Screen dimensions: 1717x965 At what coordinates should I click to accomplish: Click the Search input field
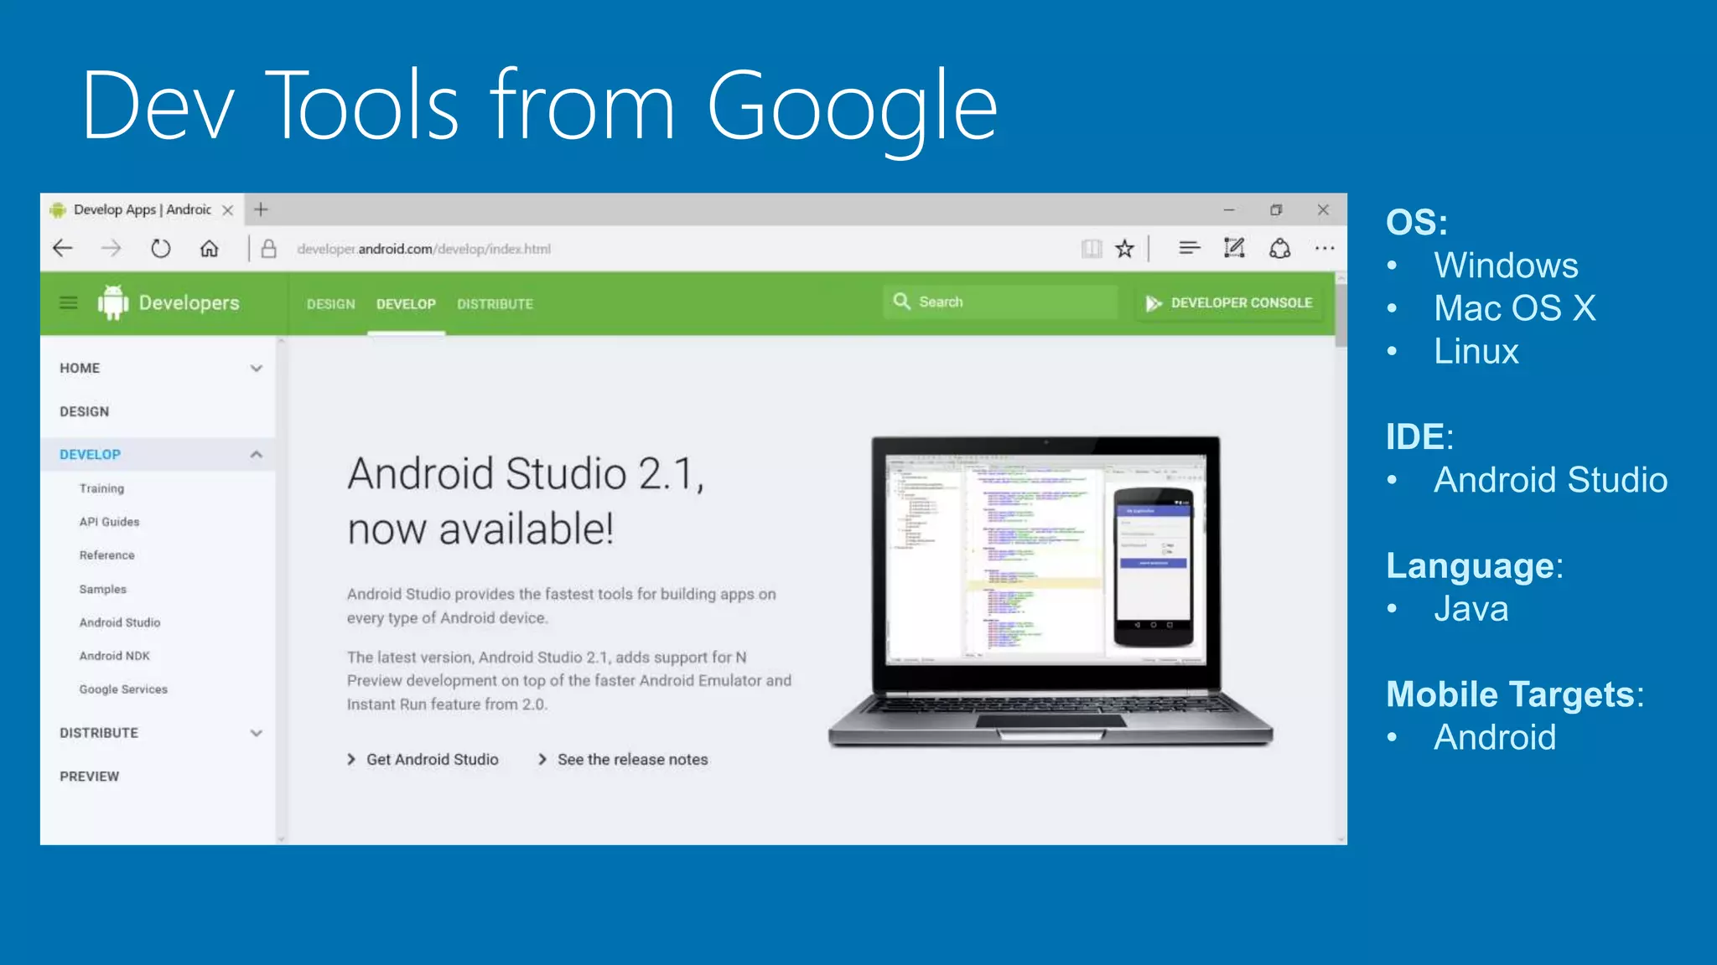1000,302
